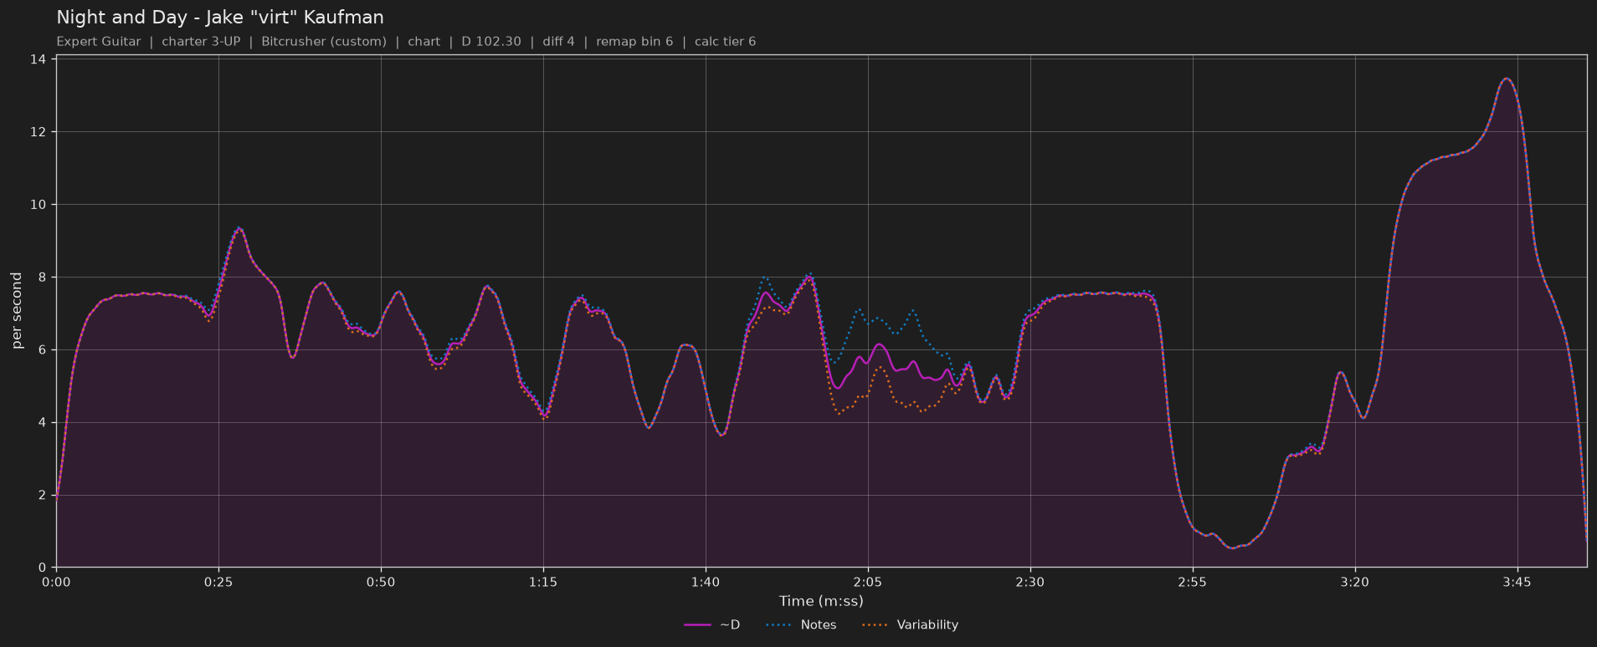Screen dimensions: 1597x647
Task: Click the 'Variability' legend entry
Action: (x=910, y=624)
